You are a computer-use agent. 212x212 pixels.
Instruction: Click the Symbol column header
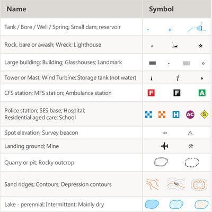(161, 9)
